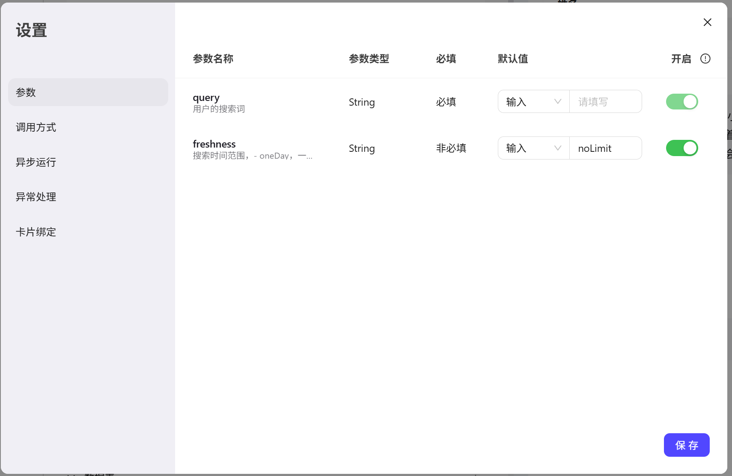Click the freshness parameter description text

253,156
